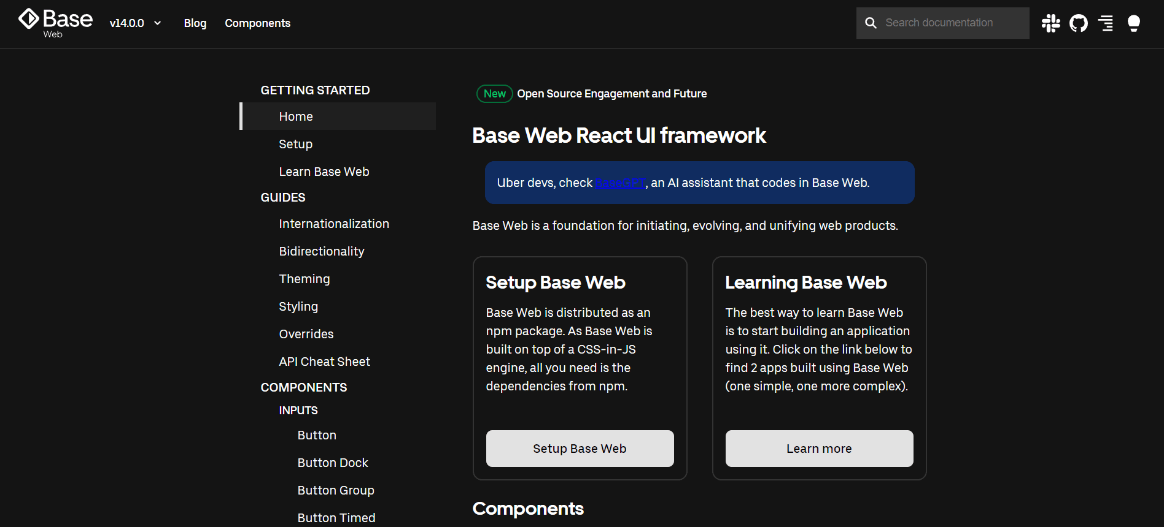
Task: Click the Learning Base Web card heading
Action: click(806, 282)
